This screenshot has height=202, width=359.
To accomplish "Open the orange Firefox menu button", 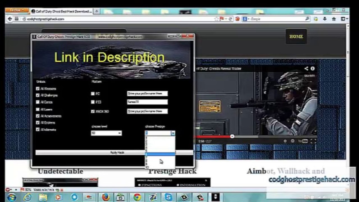I will point(17,11).
